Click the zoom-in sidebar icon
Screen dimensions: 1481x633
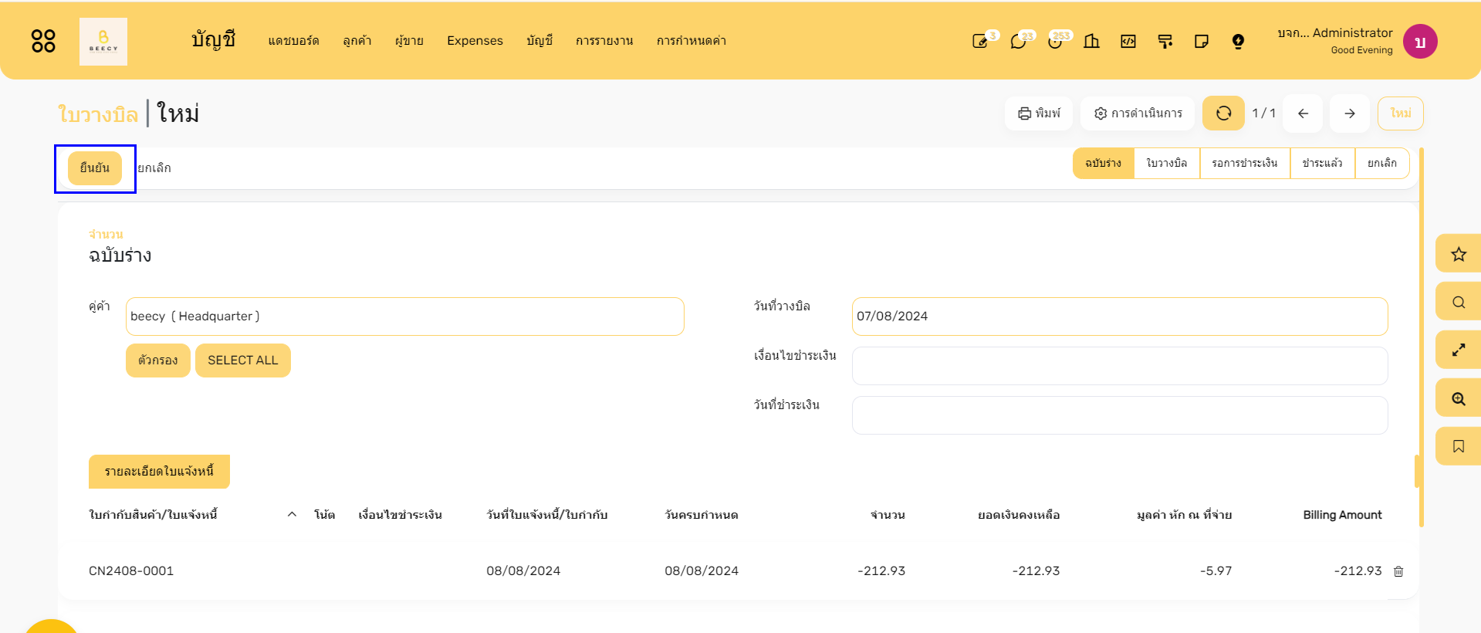pos(1458,398)
